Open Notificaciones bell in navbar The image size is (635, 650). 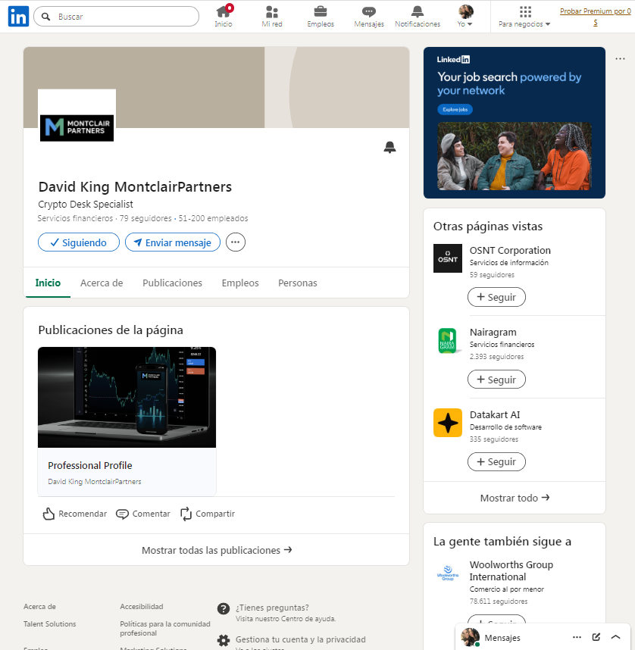[x=418, y=17]
